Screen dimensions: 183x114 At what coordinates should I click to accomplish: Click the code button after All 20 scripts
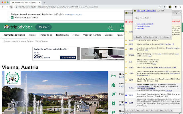click(150, 56)
